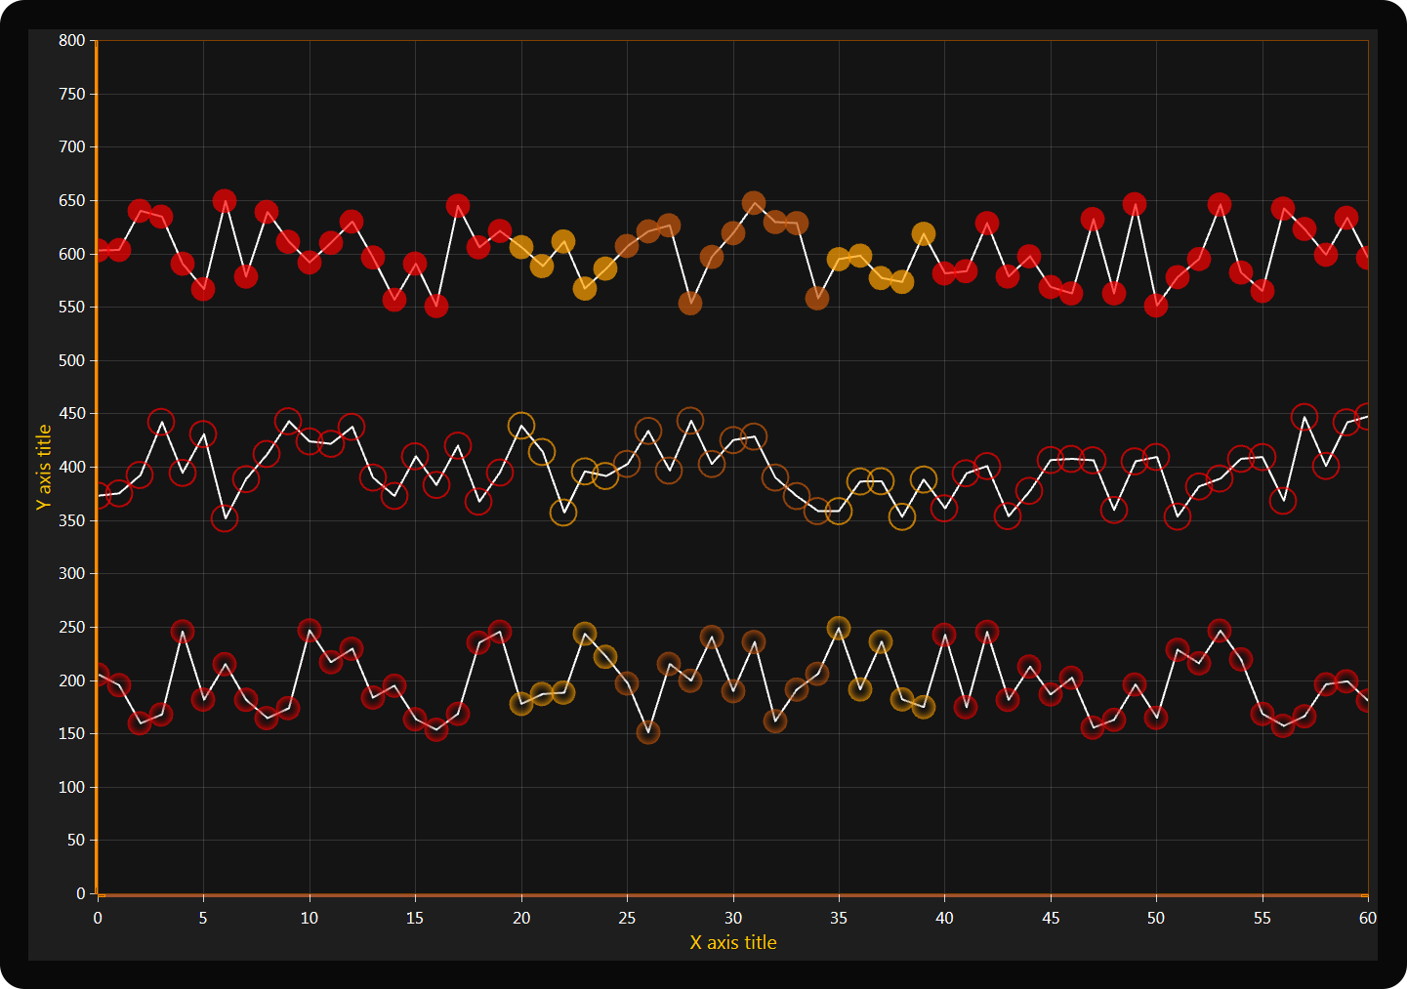Select top series brown peak point at x=31

pyautogui.click(x=754, y=204)
